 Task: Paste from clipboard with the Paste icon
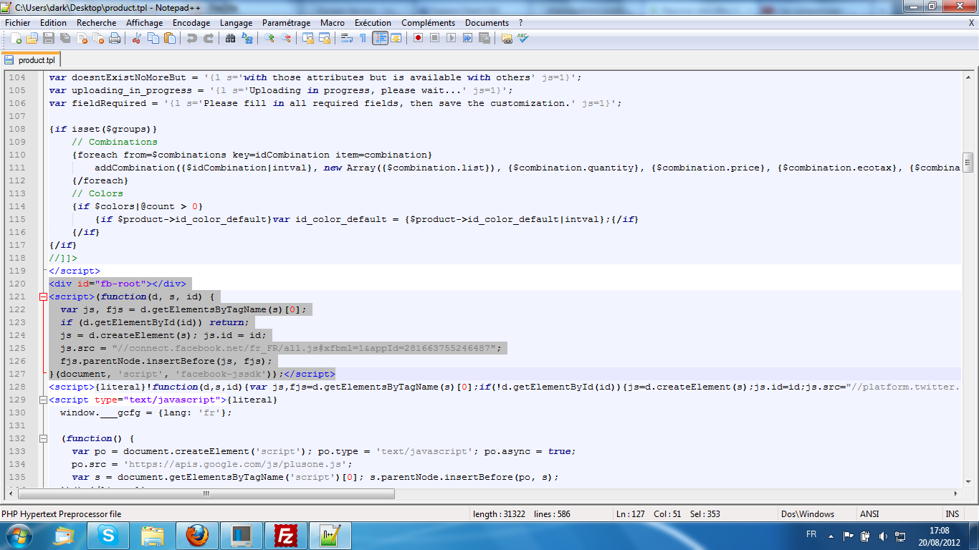point(169,38)
